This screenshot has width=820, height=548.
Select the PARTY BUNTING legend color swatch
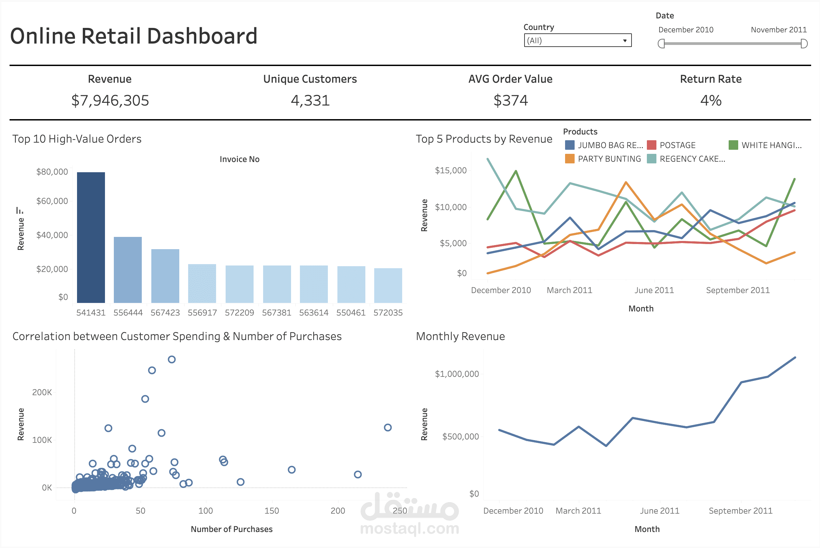coord(570,159)
